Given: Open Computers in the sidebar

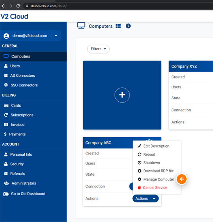Looking at the screenshot, I should 33,56.
